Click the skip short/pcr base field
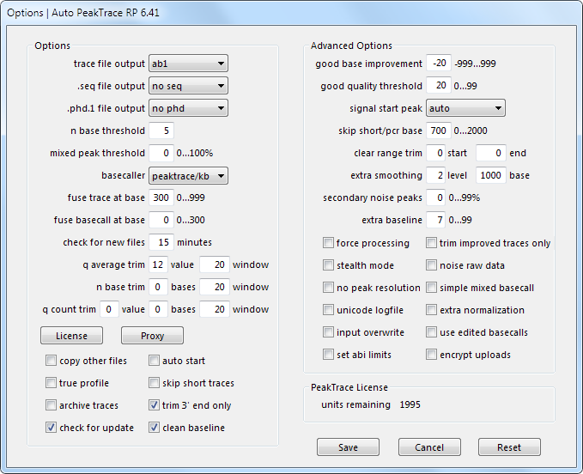This screenshot has width=583, height=474. click(x=439, y=131)
